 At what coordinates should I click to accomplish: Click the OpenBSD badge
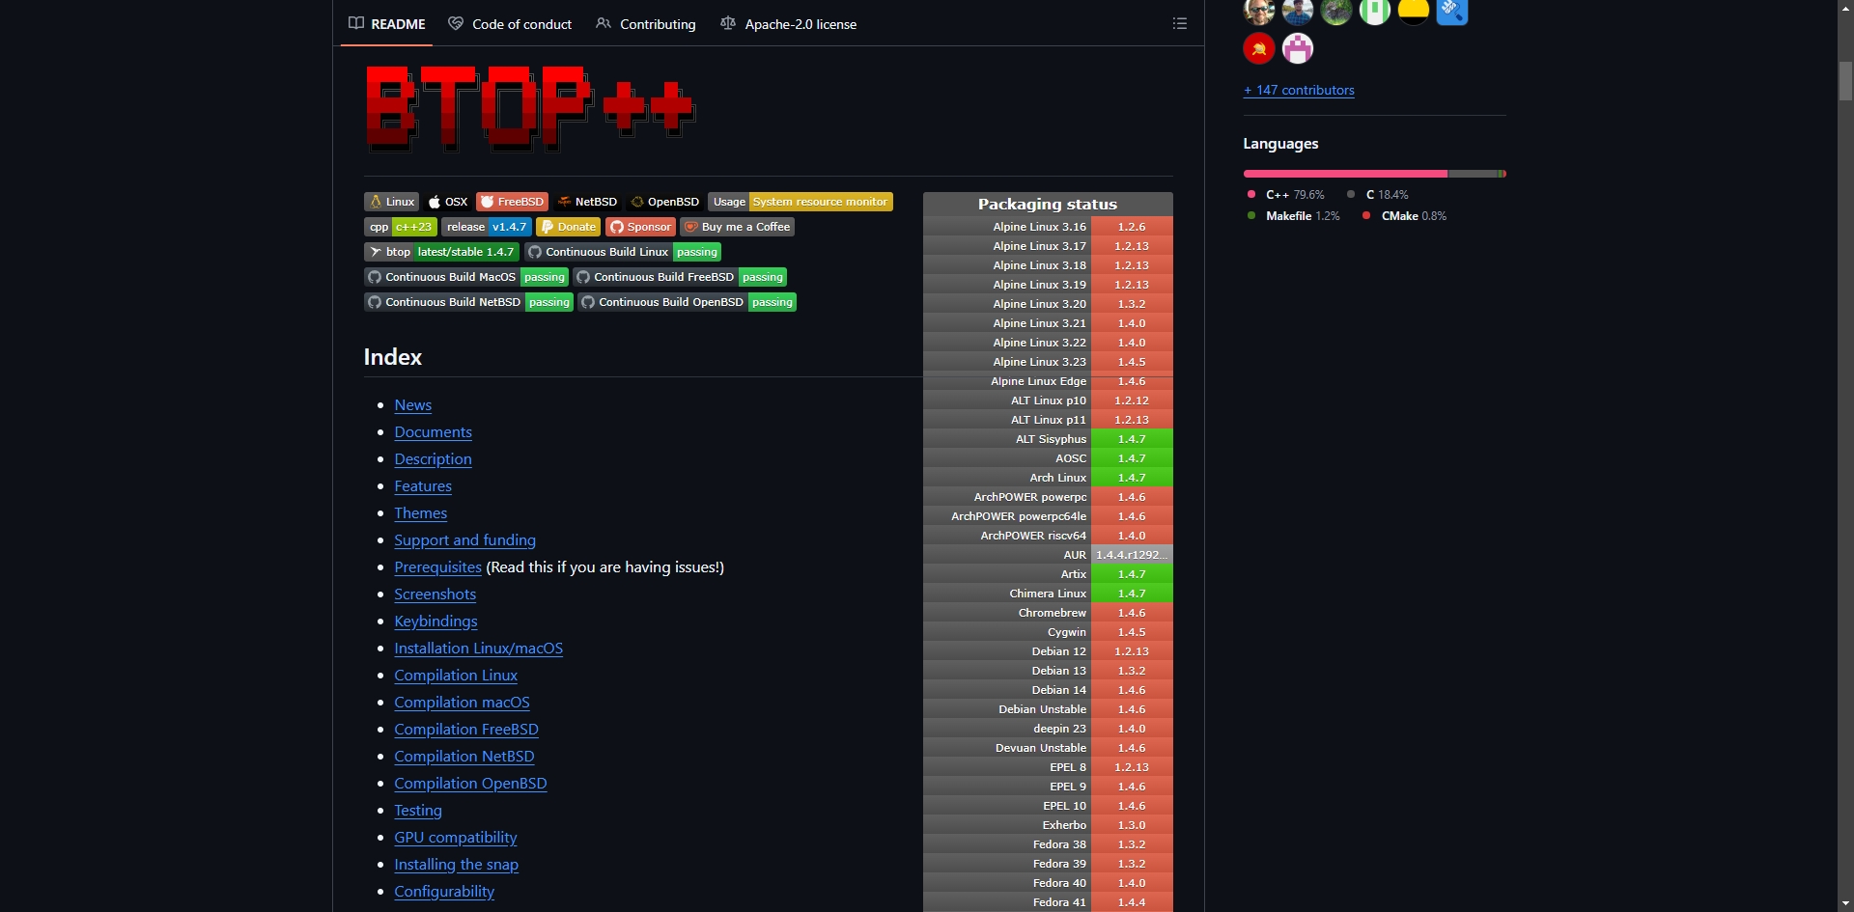point(664,202)
